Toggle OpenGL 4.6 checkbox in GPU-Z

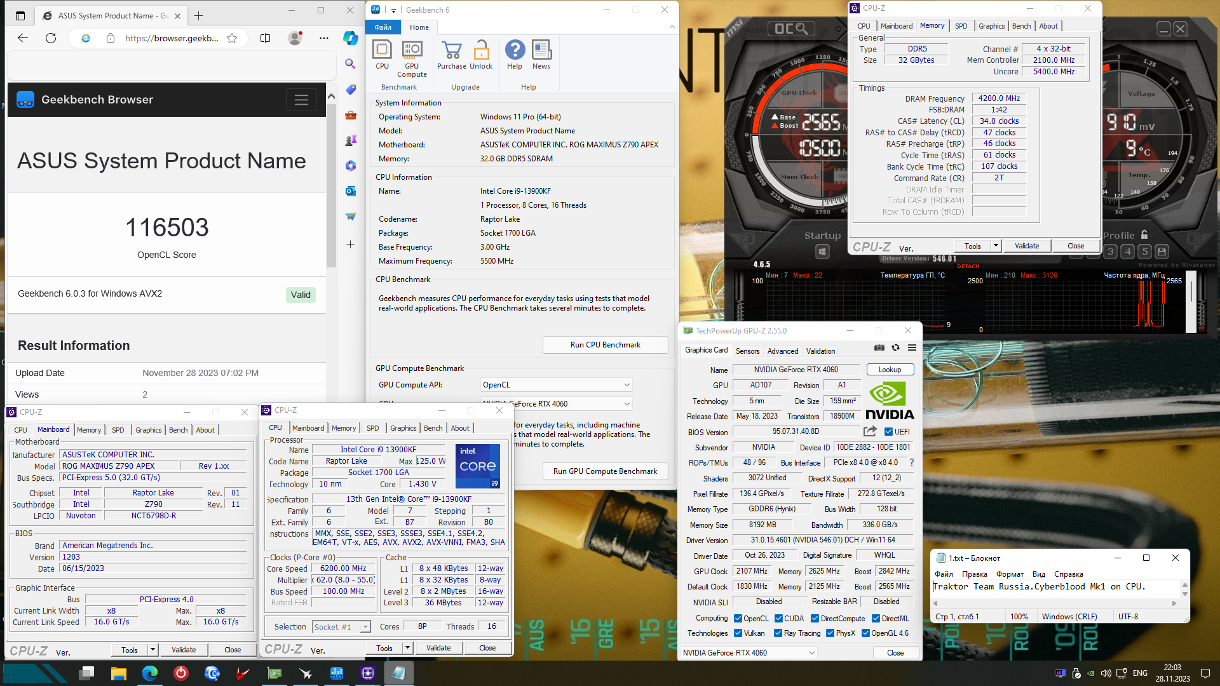[865, 633]
